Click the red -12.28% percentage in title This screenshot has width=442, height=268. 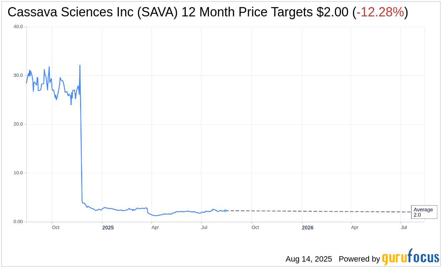(380, 12)
